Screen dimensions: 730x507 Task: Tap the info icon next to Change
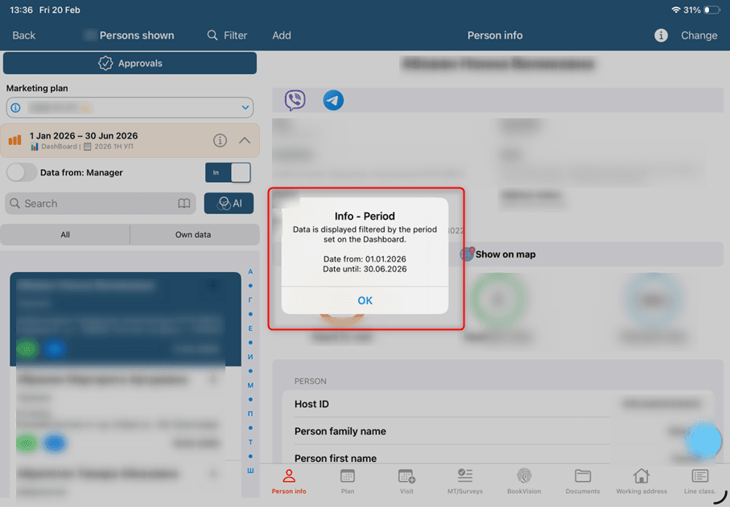pos(661,35)
